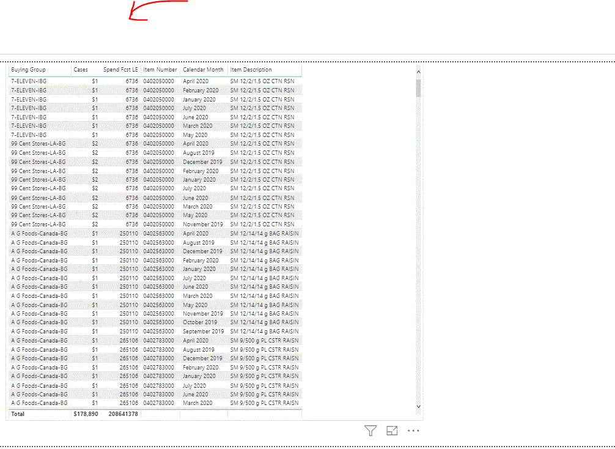Select SM 12/14/14 g BAG RAISIN in February 2020 row
The image size is (615, 449).
pos(264,260)
